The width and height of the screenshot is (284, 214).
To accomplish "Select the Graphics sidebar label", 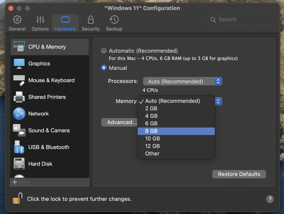I will pos(39,64).
